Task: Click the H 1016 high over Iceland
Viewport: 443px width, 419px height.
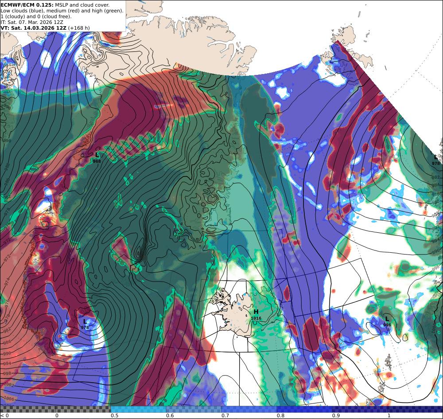Action: pos(256,314)
